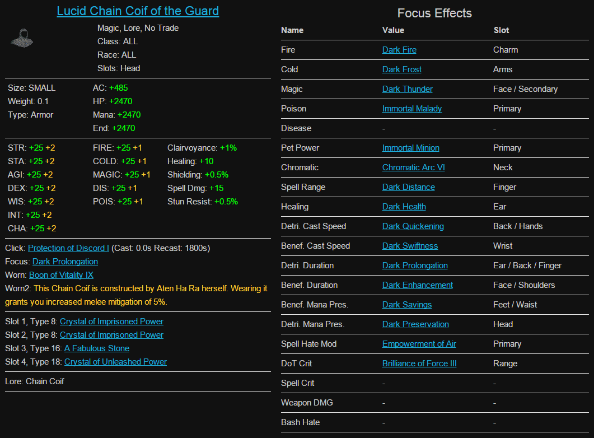The width and height of the screenshot is (594, 438).
Task: Open the A Fabulous Stone augment link
Action: 97,348
